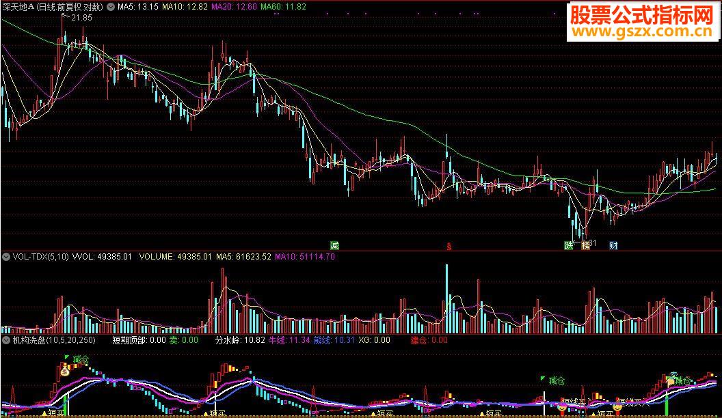Click the volume MA5: 61623.52 label
This screenshot has height=418, width=722.
click(x=243, y=257)
